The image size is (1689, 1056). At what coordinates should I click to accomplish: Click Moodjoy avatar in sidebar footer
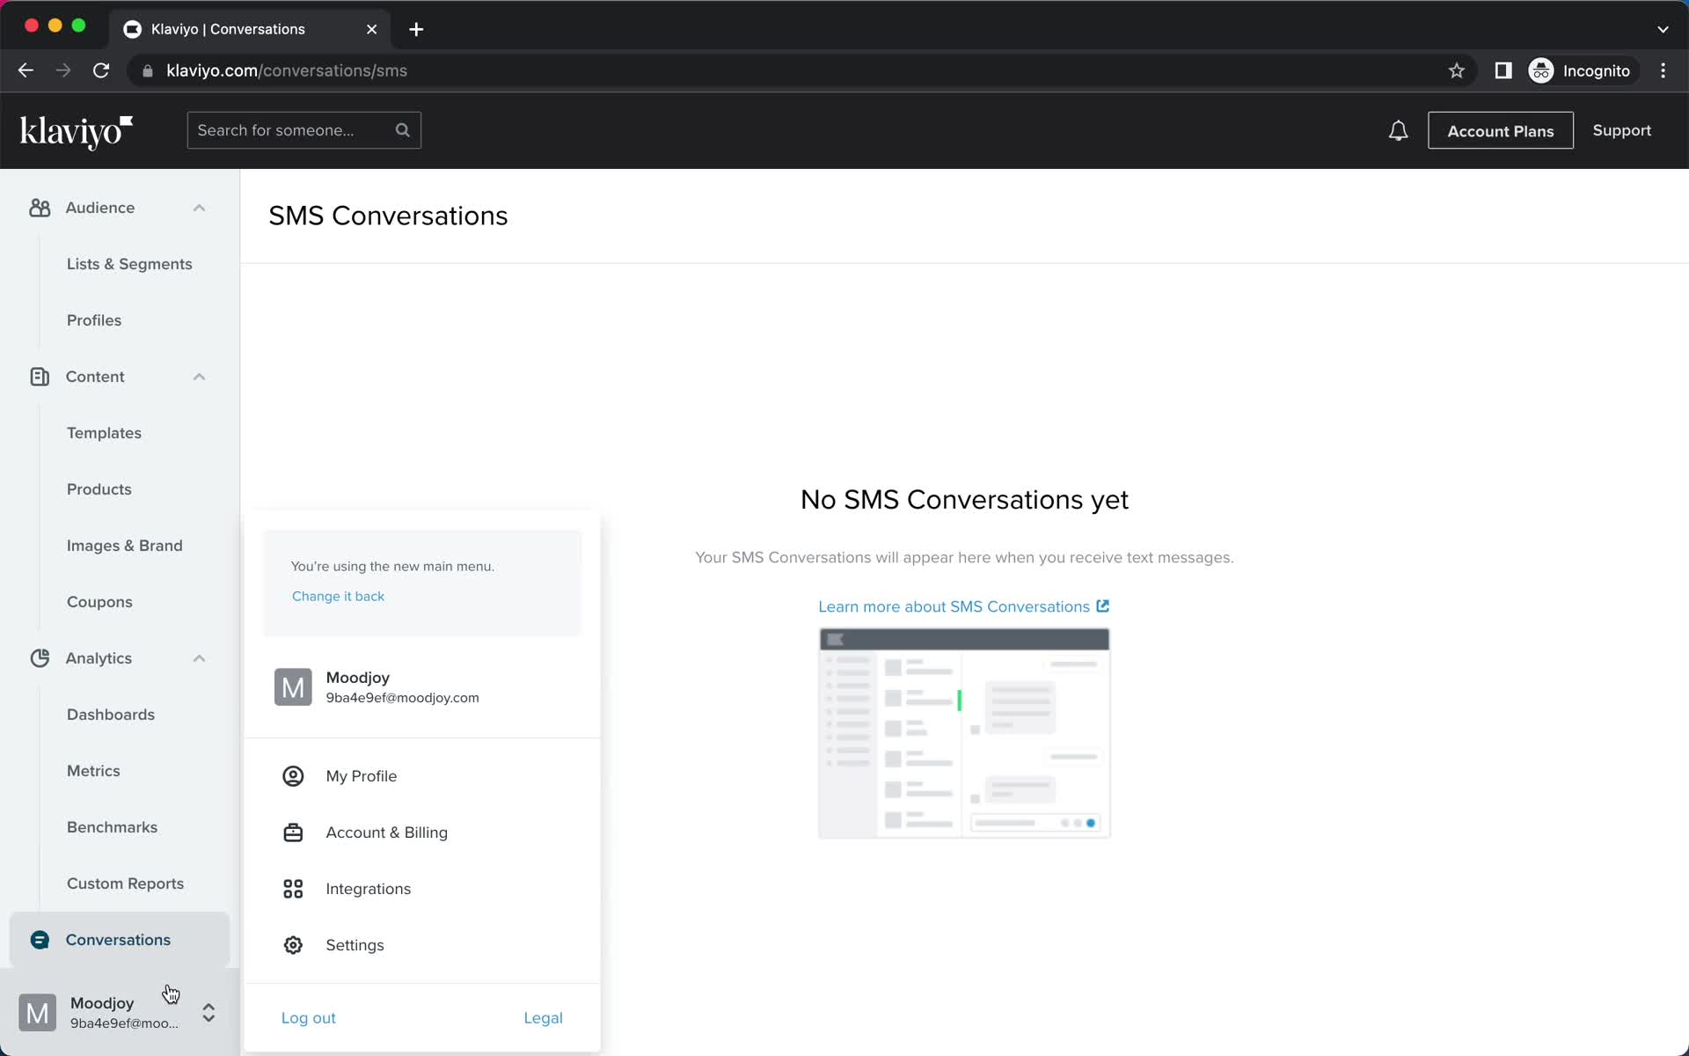click(x=37, y=1013)
